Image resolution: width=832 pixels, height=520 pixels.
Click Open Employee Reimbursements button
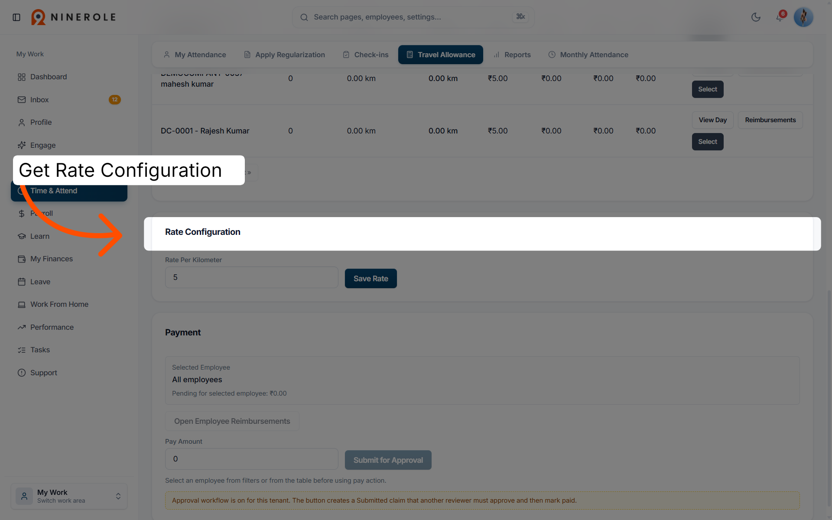232,421
